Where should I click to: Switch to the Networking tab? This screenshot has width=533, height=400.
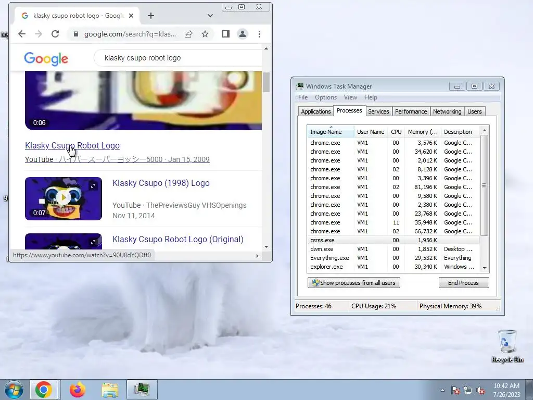click(x=447, y=111)
